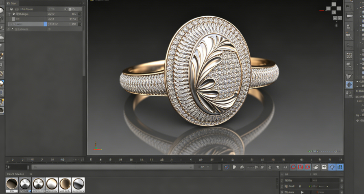Select the ring with gem tool in left toolbar

click(x=1, y=102)
